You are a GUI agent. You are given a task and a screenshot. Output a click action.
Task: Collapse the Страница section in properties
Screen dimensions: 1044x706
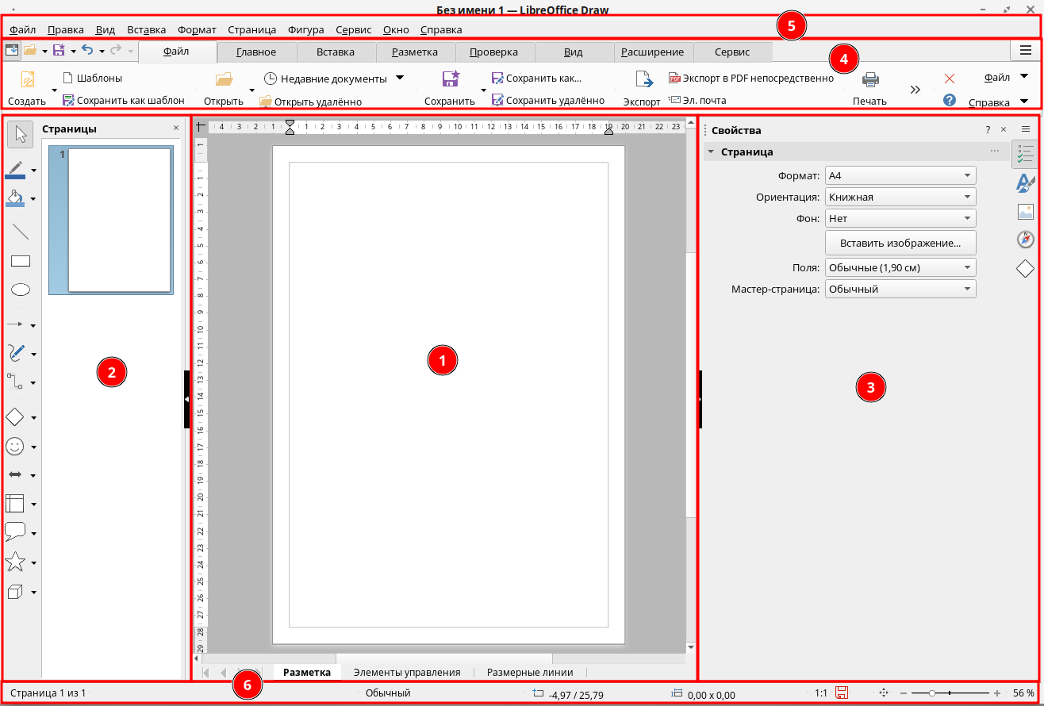712,152
